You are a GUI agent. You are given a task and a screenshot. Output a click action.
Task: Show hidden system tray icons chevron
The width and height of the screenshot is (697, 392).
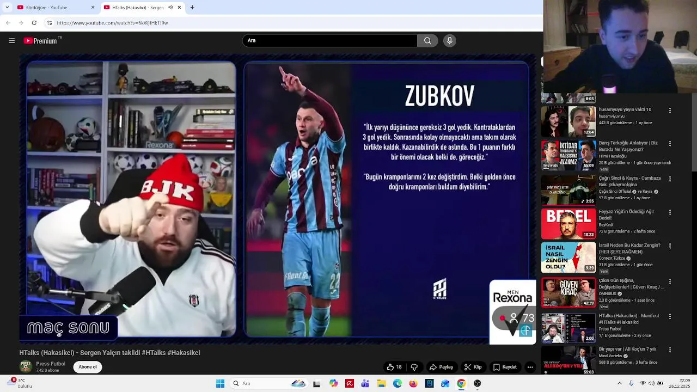[x=619, y=383]
